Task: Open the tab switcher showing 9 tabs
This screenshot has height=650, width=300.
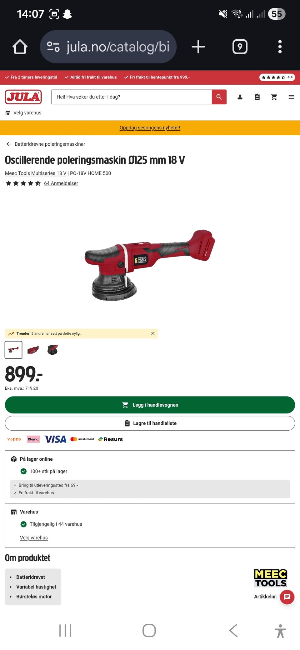Action: click(240, 47)
